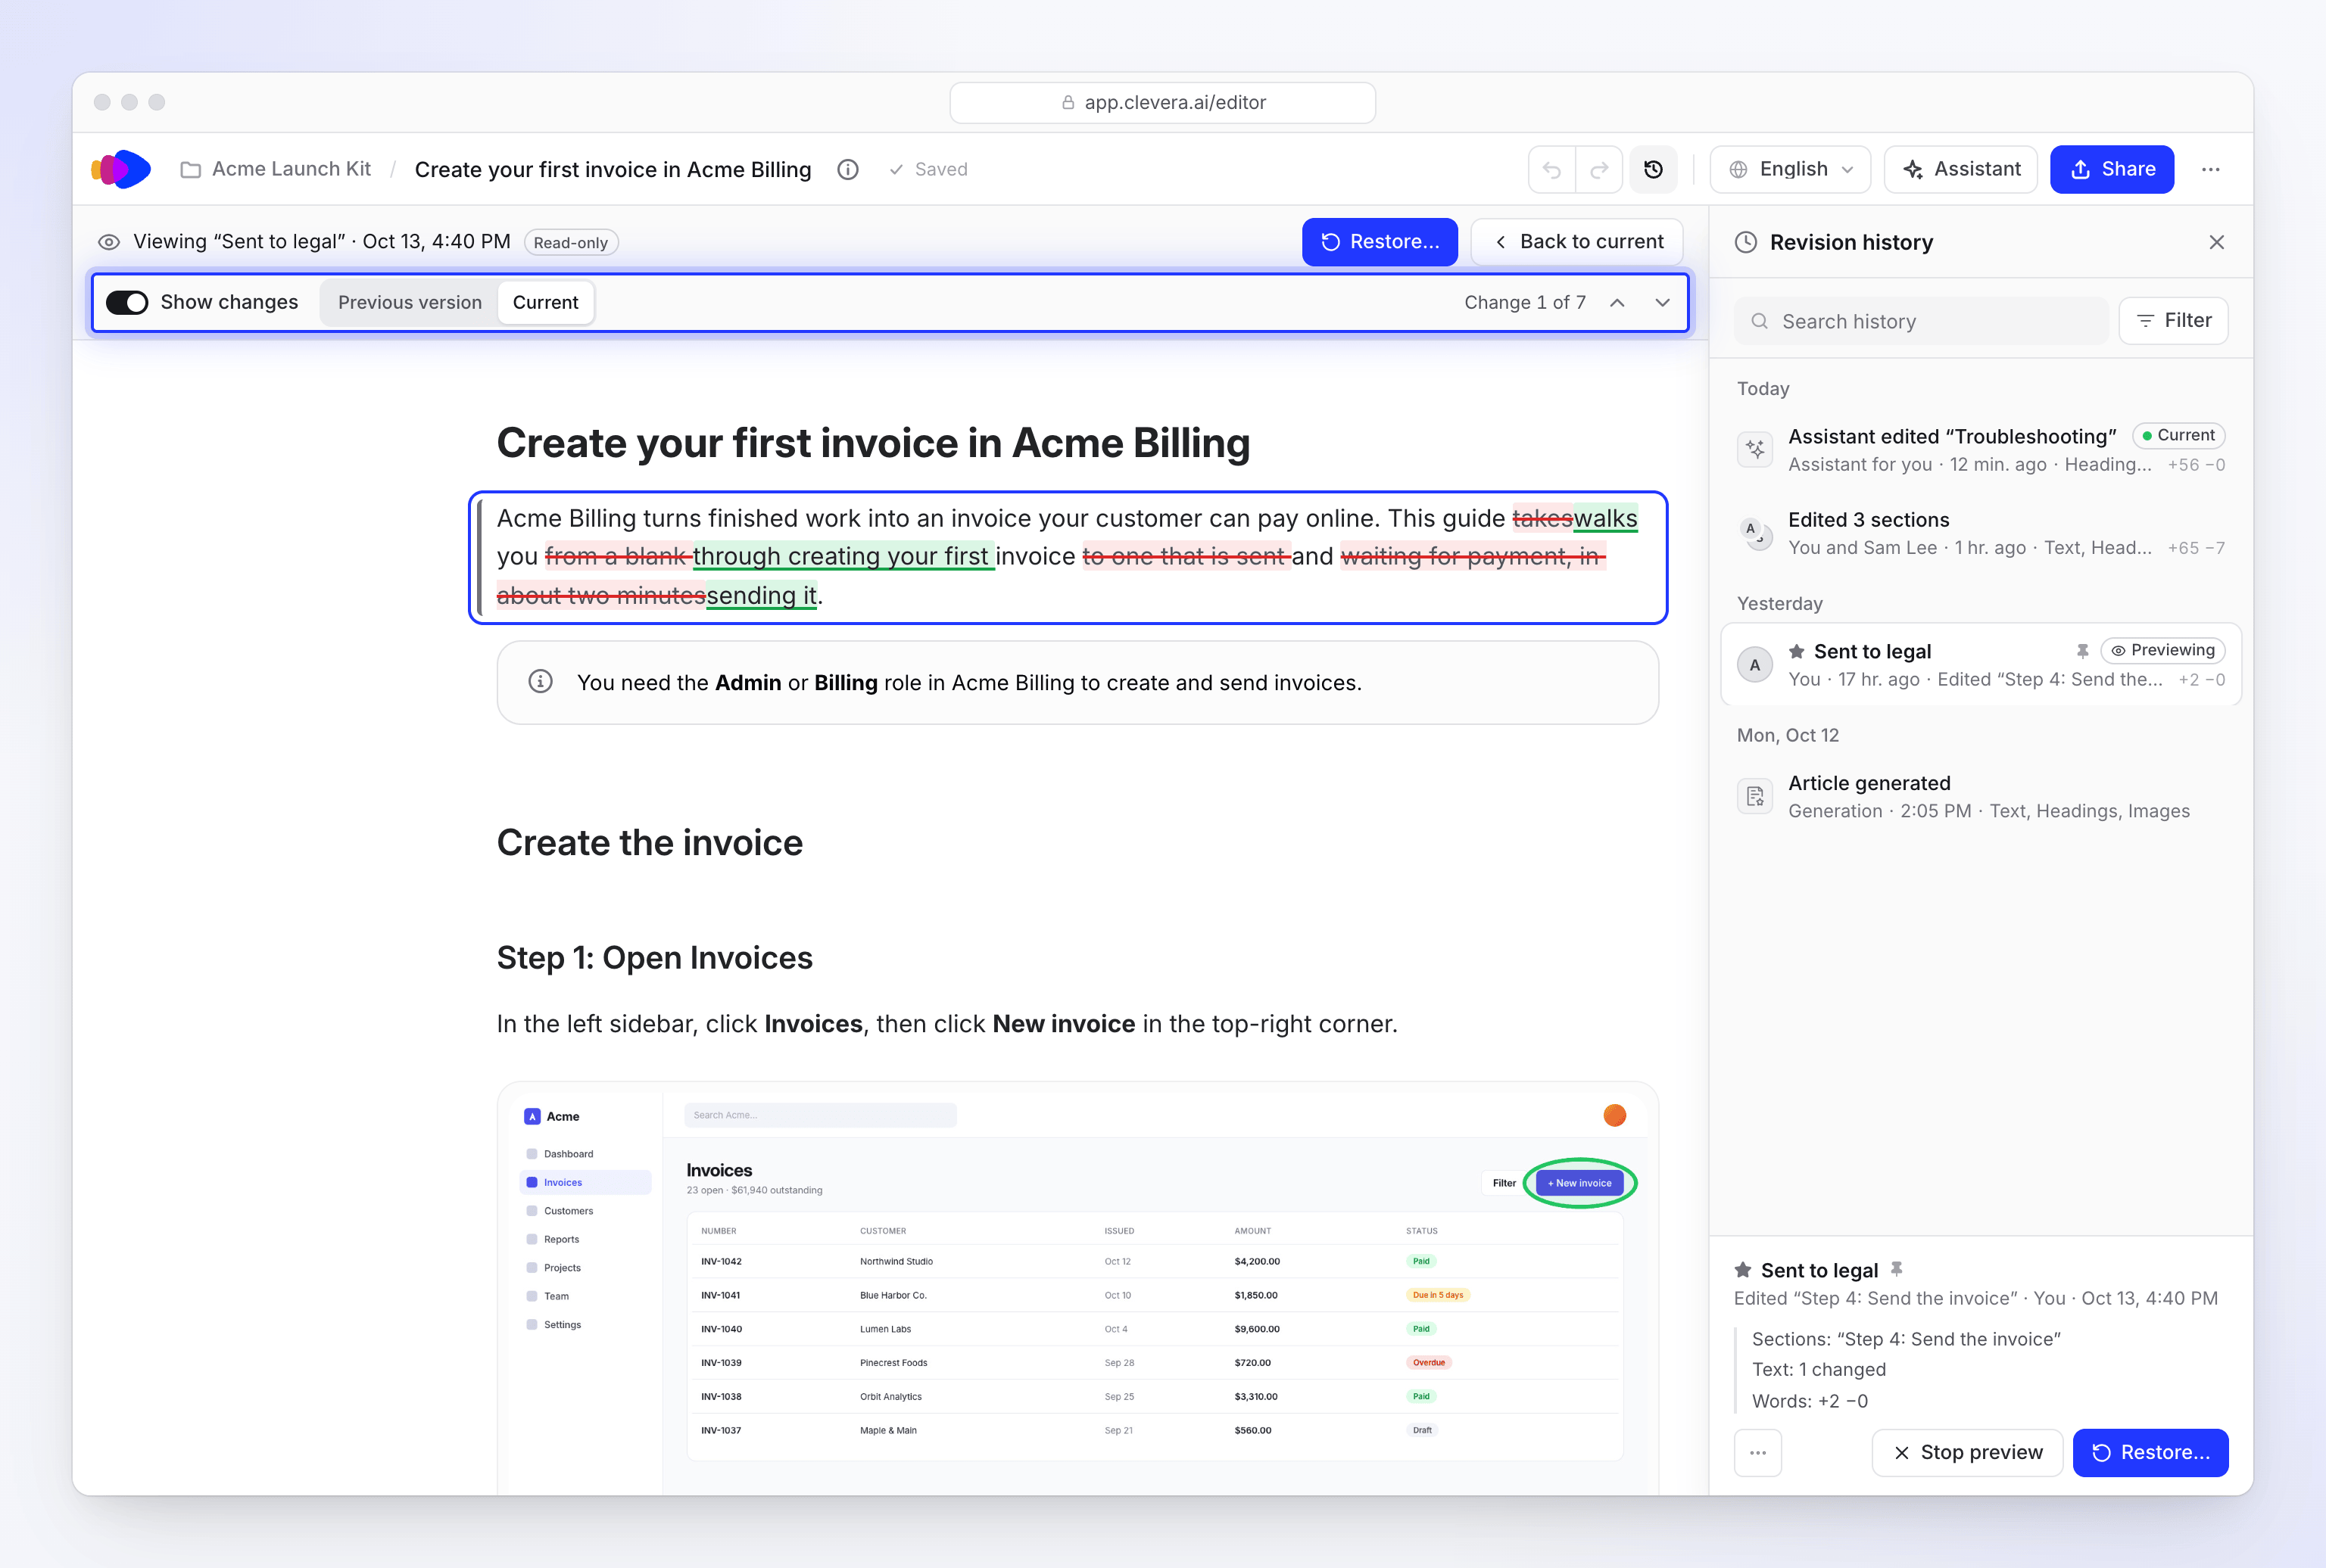Click Back to current
Screen dimensions: 2326x1568
pyautogui.click(x=1578, y=242)
